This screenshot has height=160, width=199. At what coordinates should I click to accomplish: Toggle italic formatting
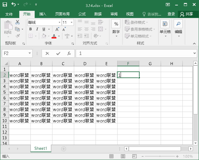pos(37,29)
